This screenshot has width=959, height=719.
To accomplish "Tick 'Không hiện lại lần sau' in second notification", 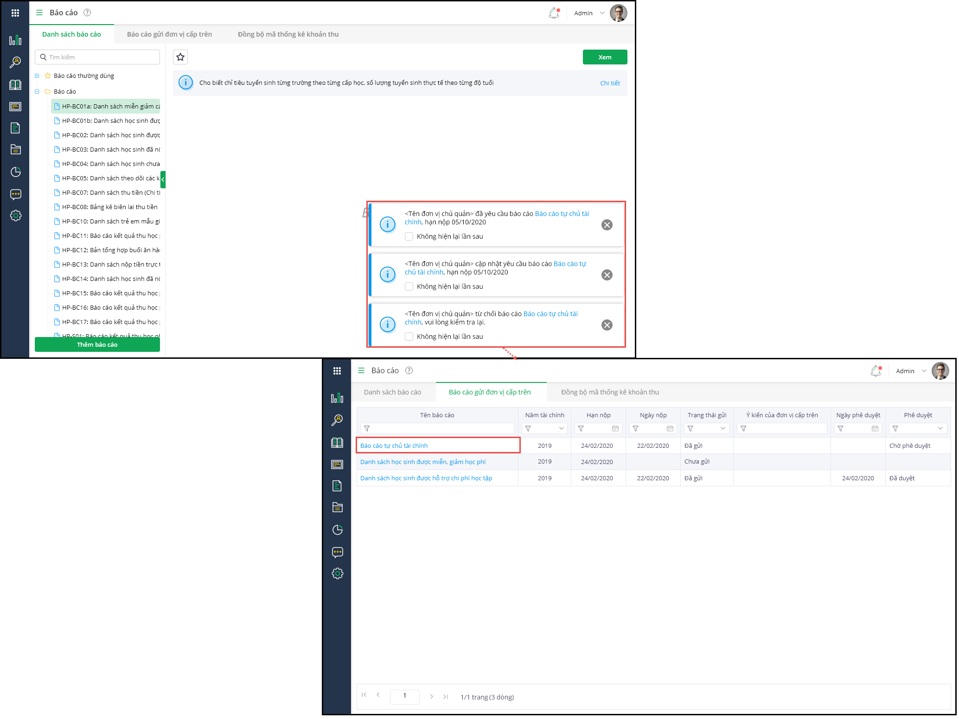I will 409,286.
